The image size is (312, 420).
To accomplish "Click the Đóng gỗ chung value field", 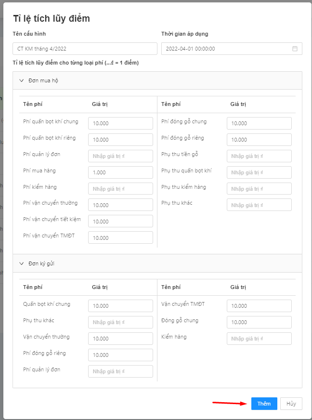I will (x=259, y=322).
